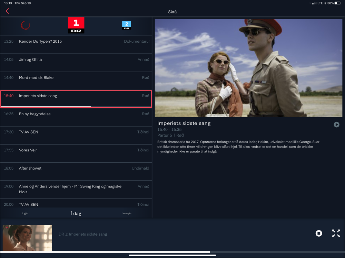Select the Í dag schedule tab
Screen dimensions: 345x258
(x=76, y=214)
